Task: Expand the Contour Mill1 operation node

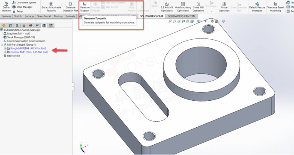Action: coord(5,52)
